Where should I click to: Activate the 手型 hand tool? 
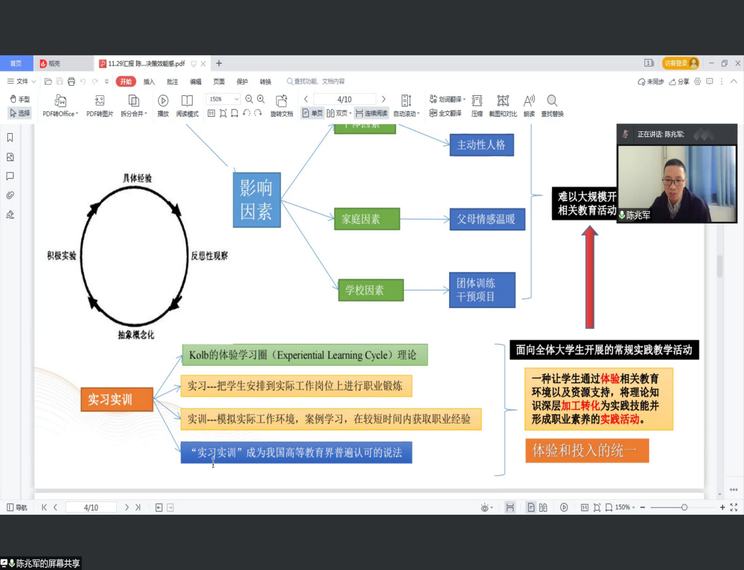point(19,99)
